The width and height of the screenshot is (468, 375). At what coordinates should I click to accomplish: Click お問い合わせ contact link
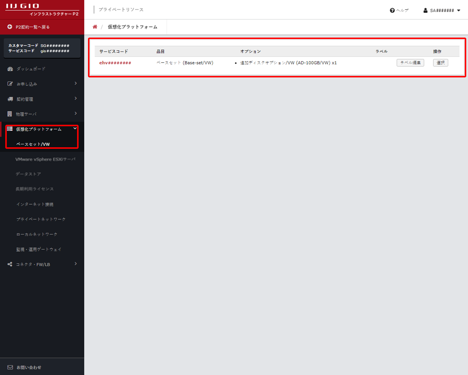click(x=29, y=367)
